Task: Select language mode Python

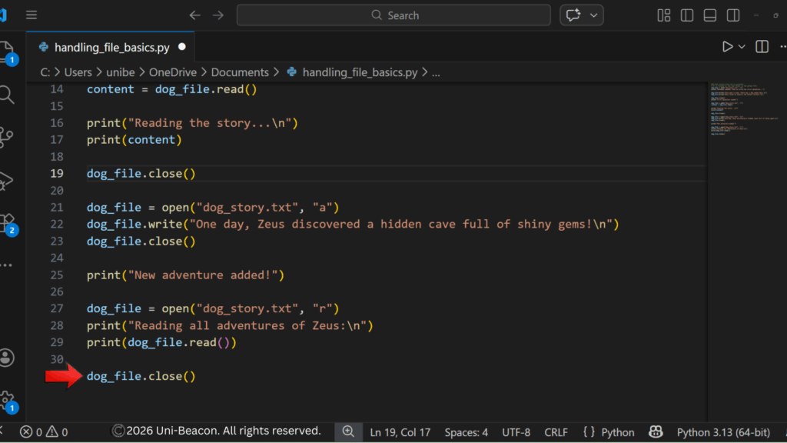Action: tap(617, 432)
